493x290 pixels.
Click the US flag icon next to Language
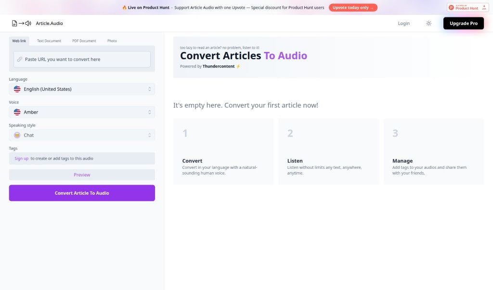16,88
